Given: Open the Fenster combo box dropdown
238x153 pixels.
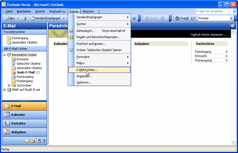Looking at the screenshot, I should pyautogui.click(x=231, y=18).
